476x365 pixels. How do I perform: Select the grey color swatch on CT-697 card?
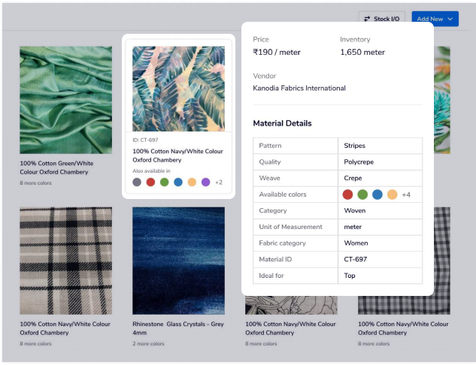click(137, 182)
